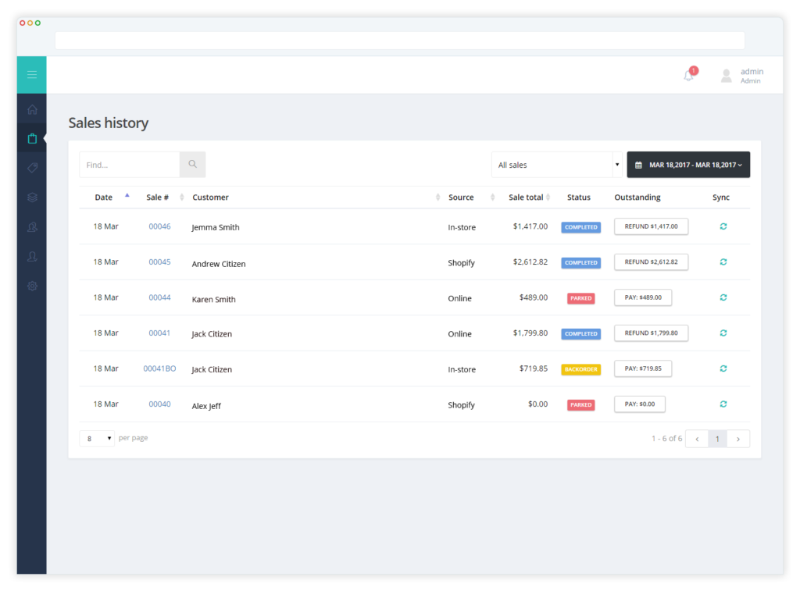This screenshot has width=800, height=591.
Task: Click Pay: $0.00 button
Action: [x=640, y=404]
